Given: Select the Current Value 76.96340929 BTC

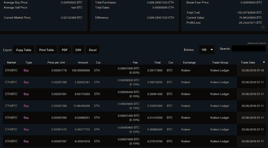Looking at the screenshot, I should pyautogui.click(x=250, y=18).
